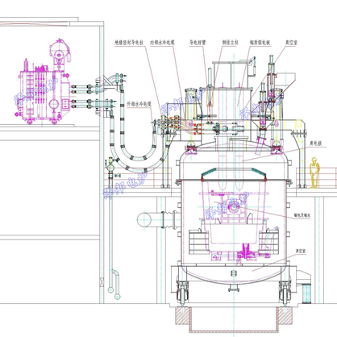Select the top 真空室 label
The height and width of the screenshot is (337, 337).
click(291, 43)
